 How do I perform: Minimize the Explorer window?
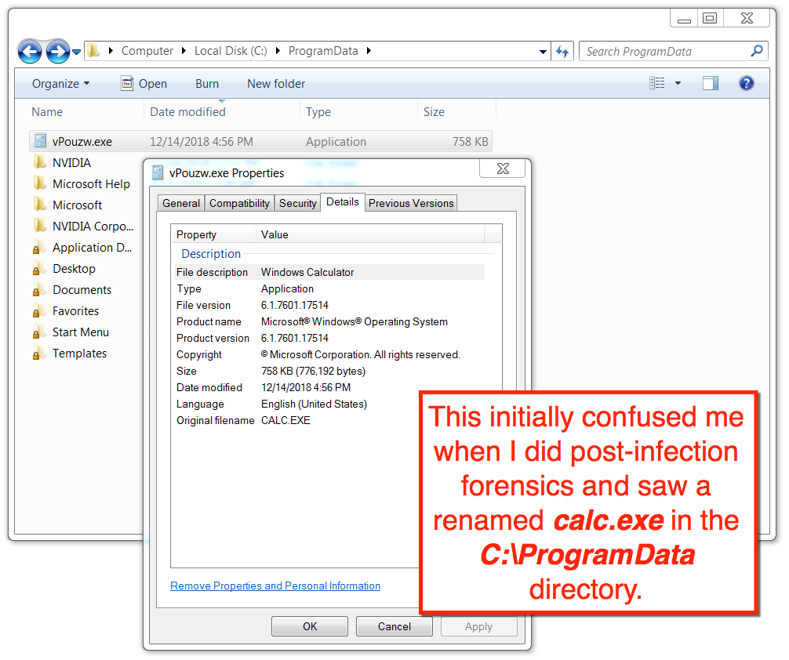click(684, 18)
